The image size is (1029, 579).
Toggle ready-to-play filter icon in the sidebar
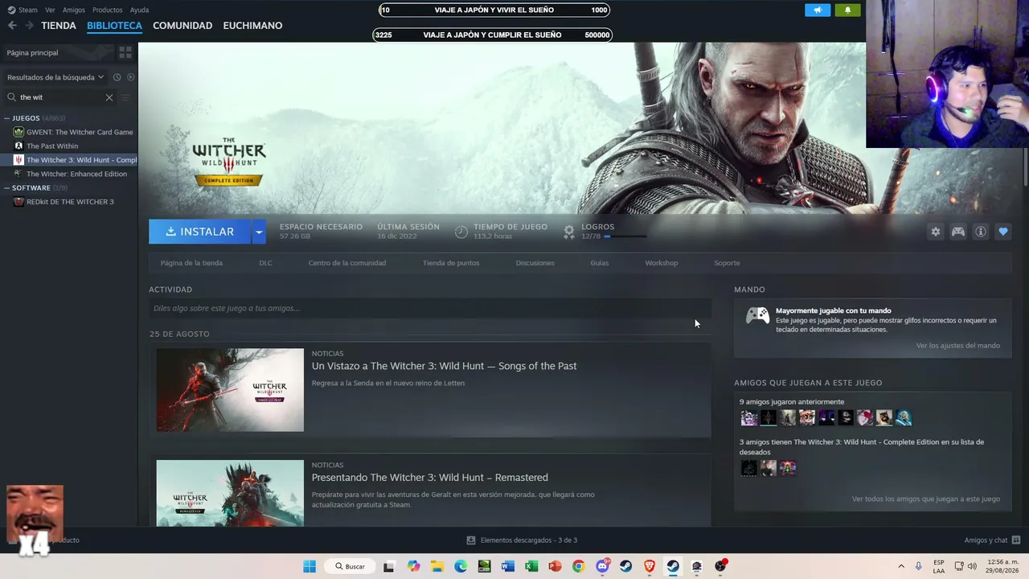click(130, 77)
